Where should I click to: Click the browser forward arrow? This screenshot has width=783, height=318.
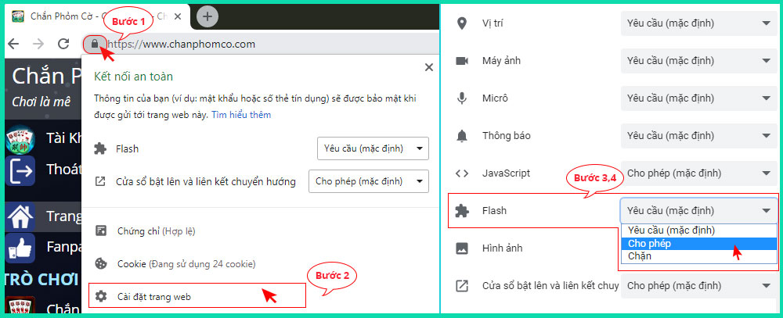point(38,44)
